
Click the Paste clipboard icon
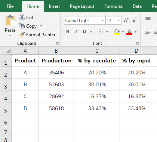10,21
